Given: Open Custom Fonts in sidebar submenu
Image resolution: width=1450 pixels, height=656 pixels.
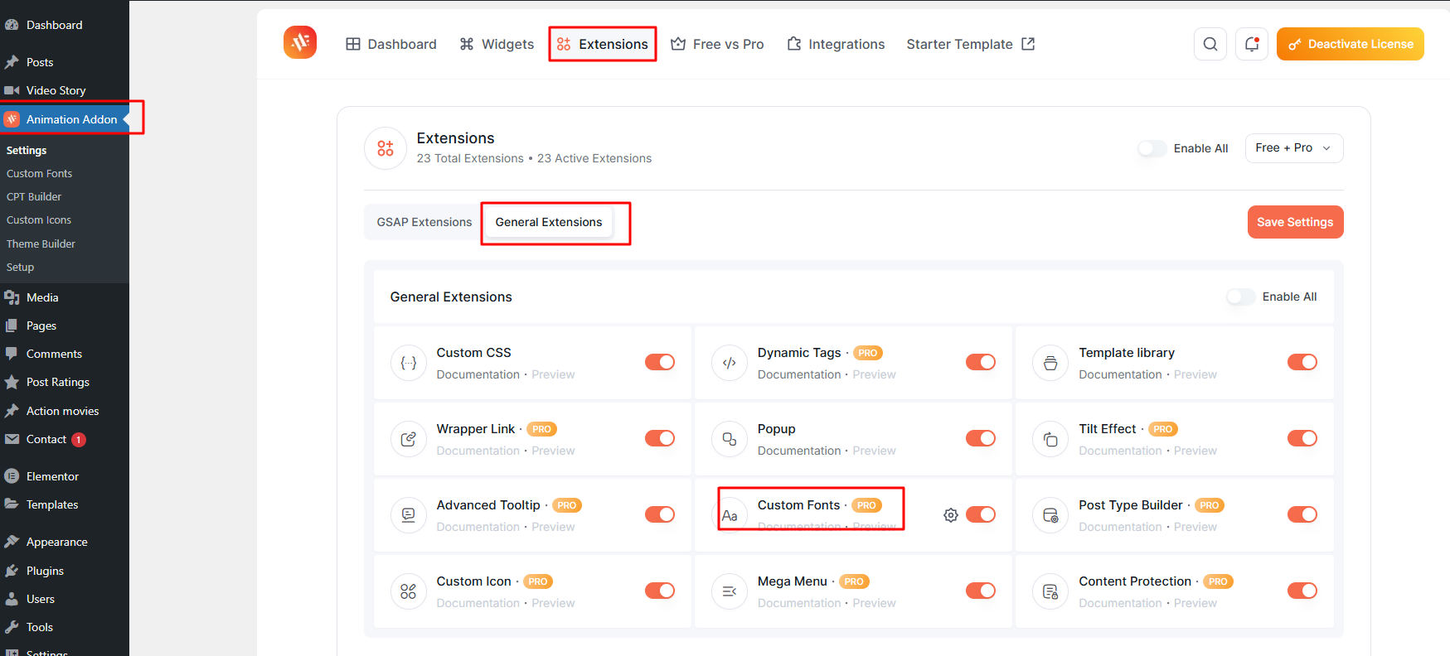Looking at the screenshot, I should [x=39, y=173].
